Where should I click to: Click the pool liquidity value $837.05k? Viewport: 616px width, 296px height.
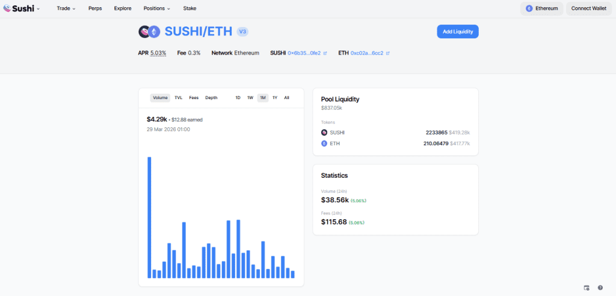click(332, 107)
